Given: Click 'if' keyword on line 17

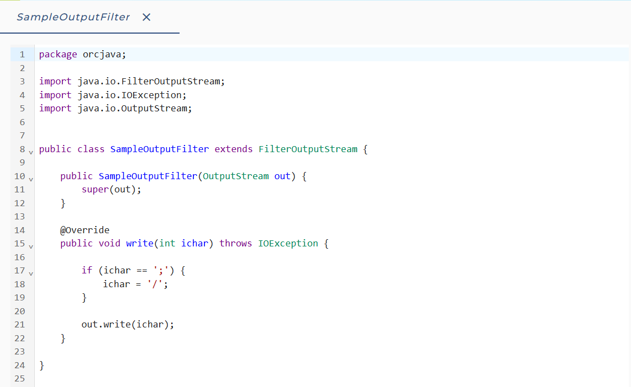Looking at the screenshot, I should point(87,271).
